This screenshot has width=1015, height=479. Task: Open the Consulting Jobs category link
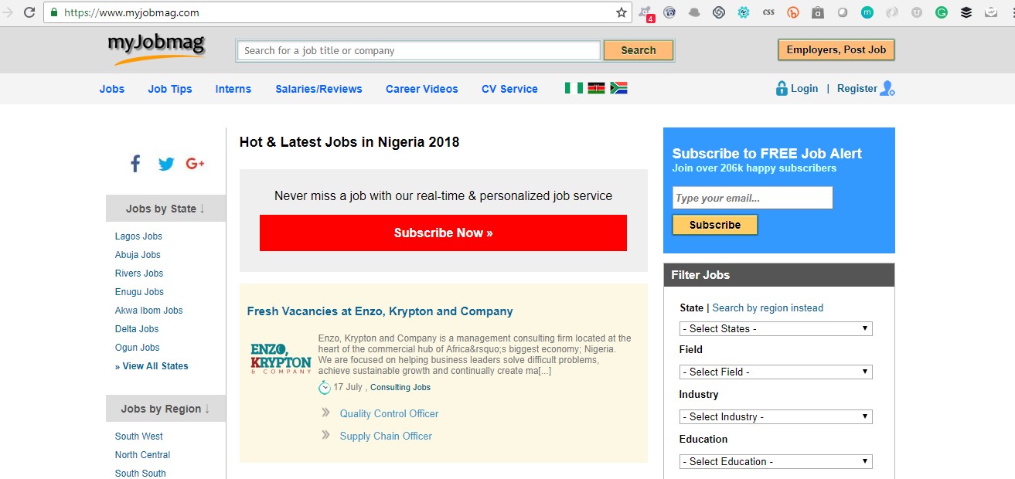400,388
